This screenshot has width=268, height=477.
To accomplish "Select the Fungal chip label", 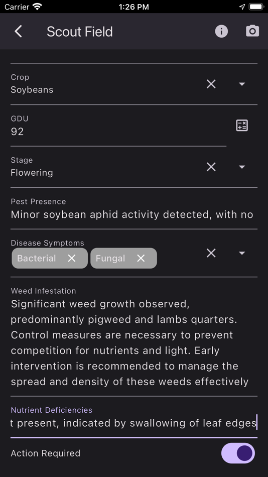I will pos(110,258).
